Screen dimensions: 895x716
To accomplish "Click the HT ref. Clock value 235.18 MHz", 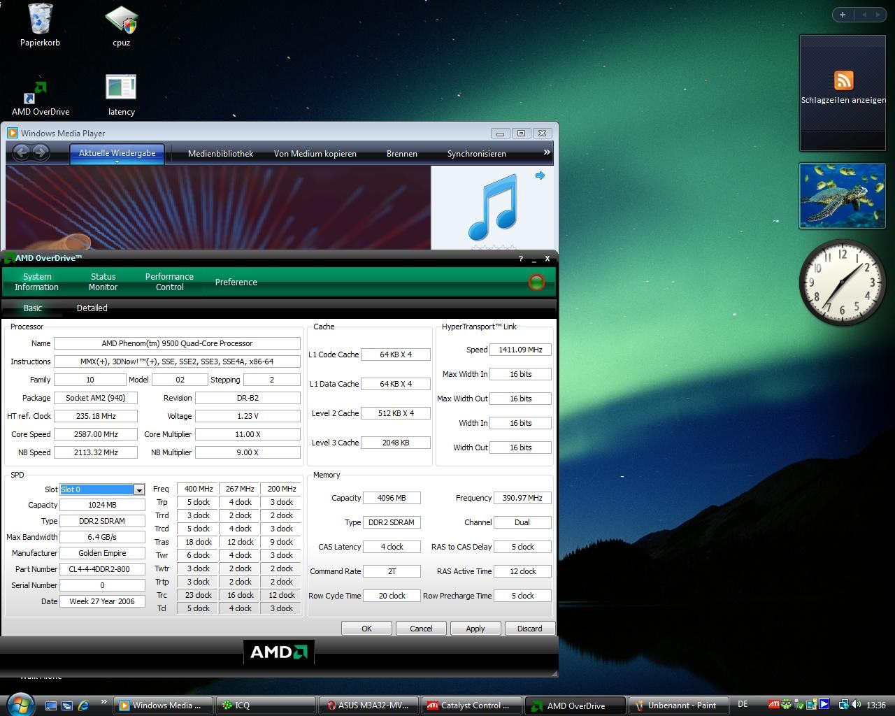I will pos(96,416).
